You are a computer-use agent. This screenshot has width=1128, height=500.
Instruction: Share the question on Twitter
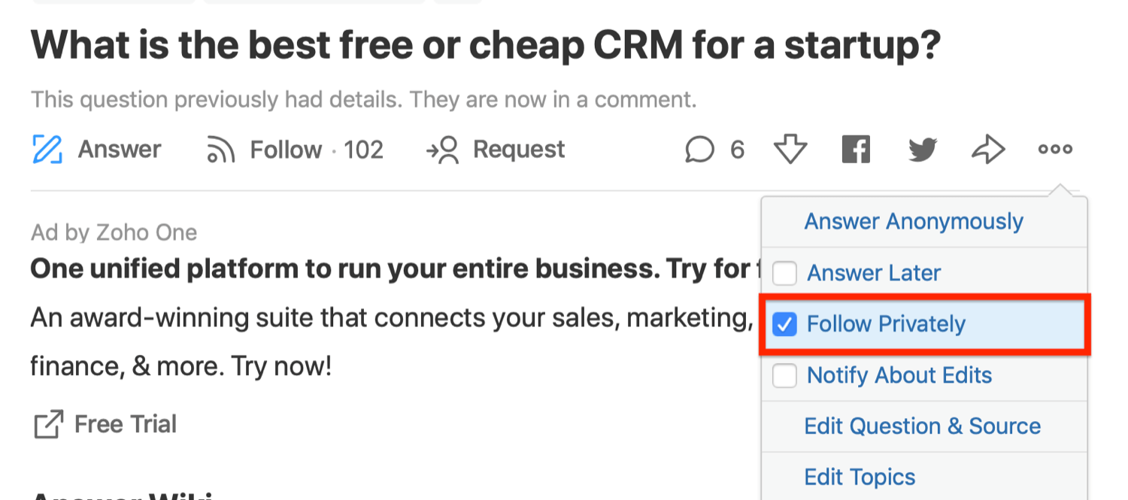[923, 150]
